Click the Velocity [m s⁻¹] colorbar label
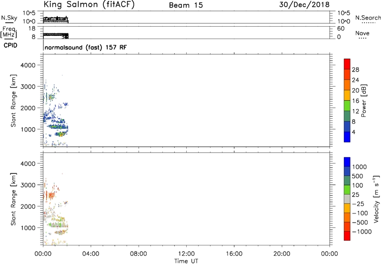Screen dimensions: 381x264 pos(376,199)
